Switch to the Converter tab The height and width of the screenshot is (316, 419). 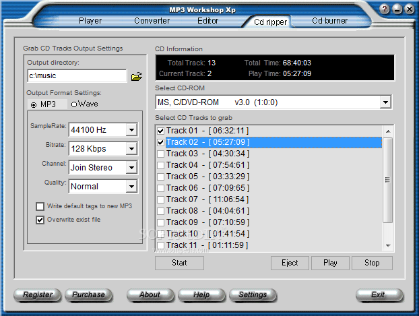152,21
